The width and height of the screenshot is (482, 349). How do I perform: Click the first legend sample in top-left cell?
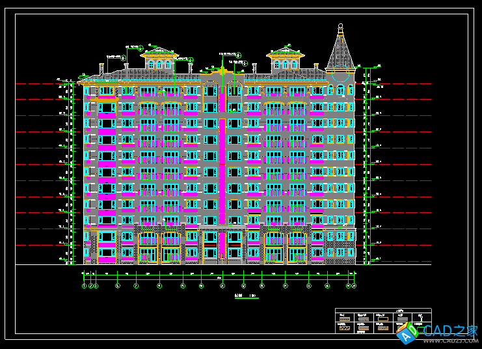pos(344,318)
